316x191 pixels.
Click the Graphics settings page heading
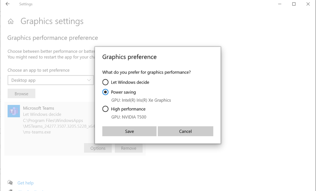point(52,21)
